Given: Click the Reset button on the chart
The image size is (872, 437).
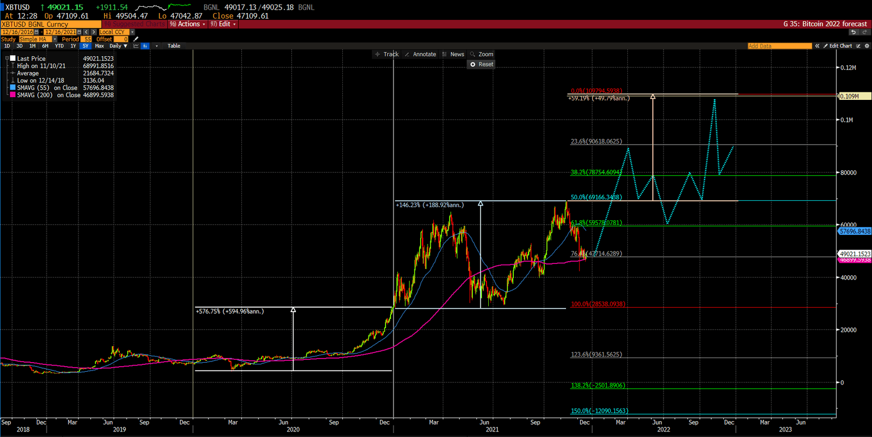Looking at the screenshot, I should coord(481,64).
